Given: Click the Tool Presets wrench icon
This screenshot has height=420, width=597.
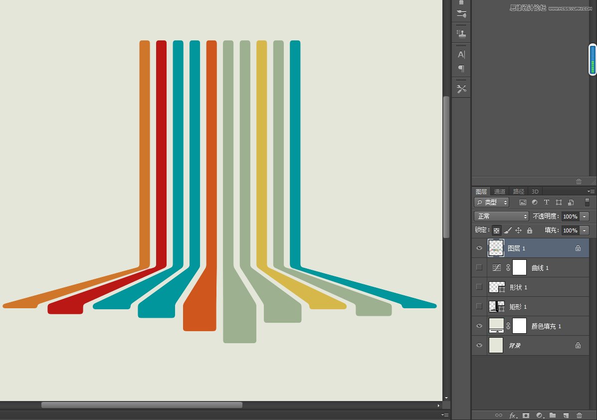Looking at the screenshot, I should (461, 89).
